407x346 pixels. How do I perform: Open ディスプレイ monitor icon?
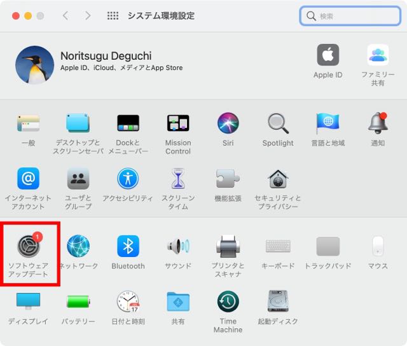28,301
